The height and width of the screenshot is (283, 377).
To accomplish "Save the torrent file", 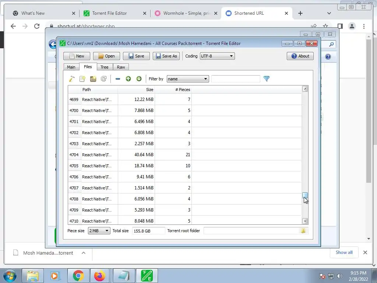I will coord(136,56).
